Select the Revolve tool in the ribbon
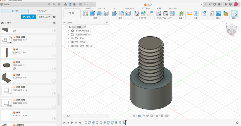The width and height of the screenshot is (241, 126). click(99, 13)
